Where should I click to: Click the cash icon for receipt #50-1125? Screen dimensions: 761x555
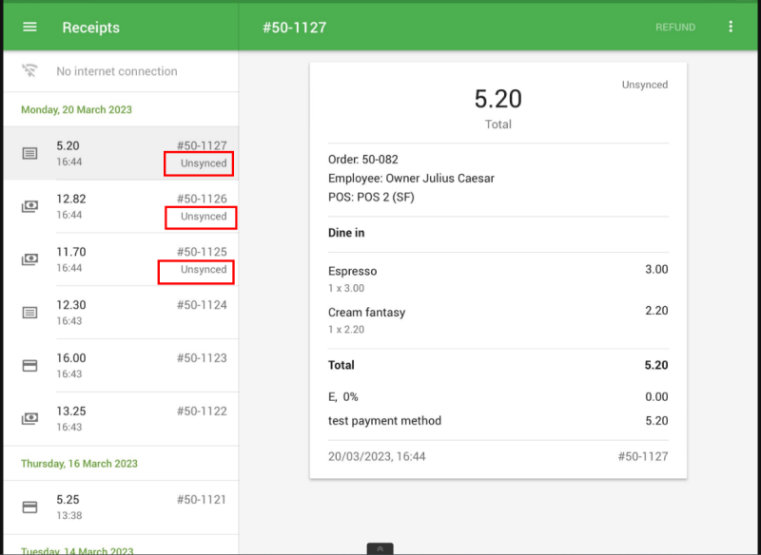29,259
